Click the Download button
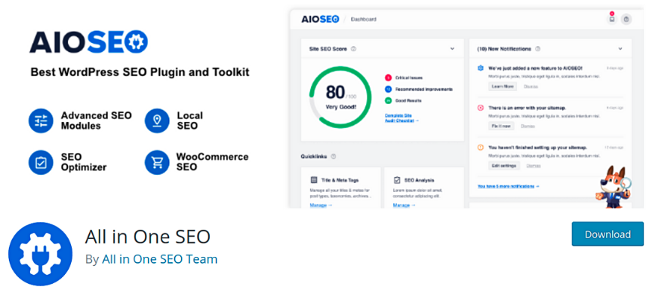 607,234
